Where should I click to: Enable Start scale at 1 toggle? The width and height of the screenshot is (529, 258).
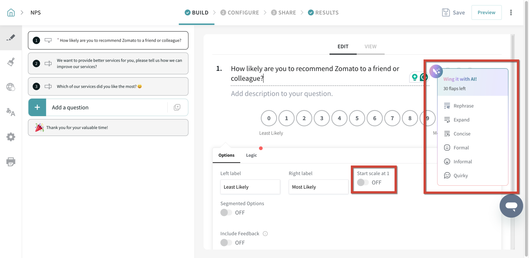pyautogui.click(x=363, y=182)
